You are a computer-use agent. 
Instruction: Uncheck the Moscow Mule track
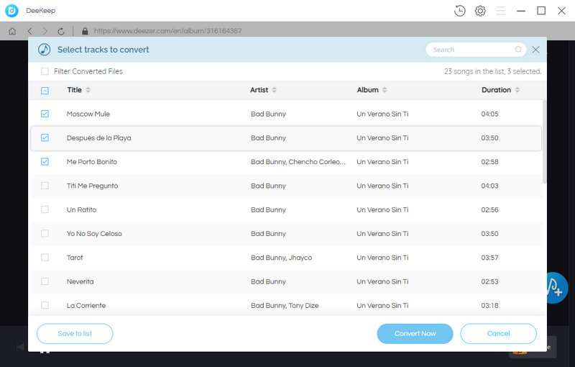[x=45, y=114]
